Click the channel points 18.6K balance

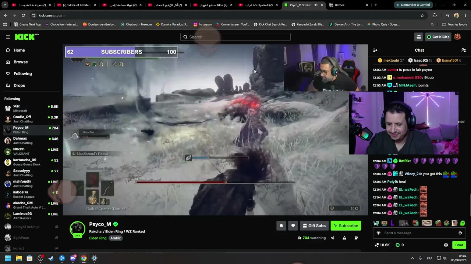(x=382, y=245)
